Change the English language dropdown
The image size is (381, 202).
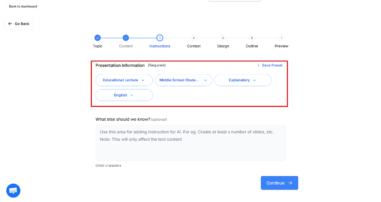click(x=124, y=95)
